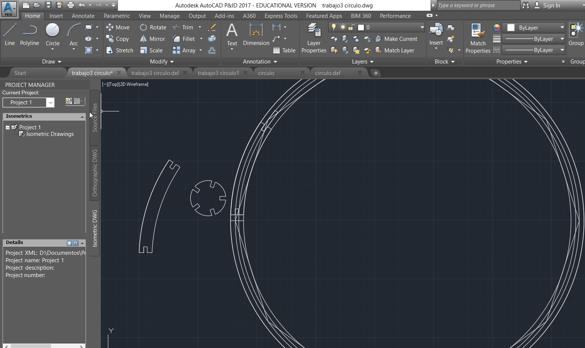Viewport: 585px width, 348px height.
Task: Click Match Layer button
Action: 394,50
